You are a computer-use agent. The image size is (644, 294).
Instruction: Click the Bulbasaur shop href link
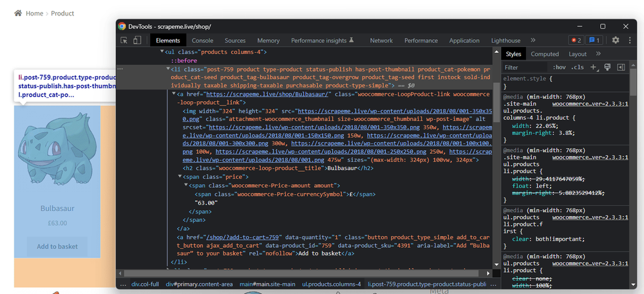pyautogui.click(x=268, y=95)
